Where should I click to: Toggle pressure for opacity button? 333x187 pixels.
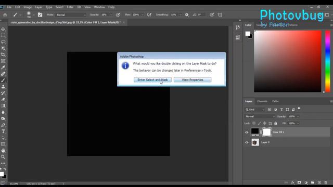(118, 15)
